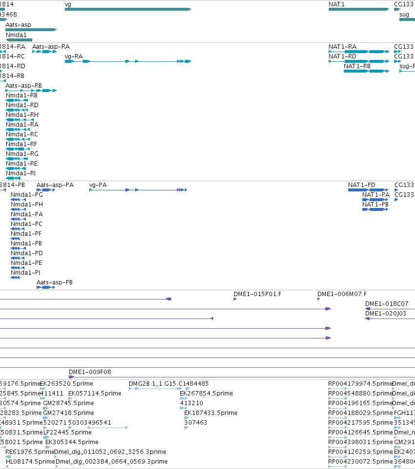415x469 pixels.
Task: Select transcript NAT1-RD
Action: (x=359, y=61)
